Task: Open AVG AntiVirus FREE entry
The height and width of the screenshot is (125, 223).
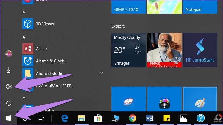Action: pos(46,86)
